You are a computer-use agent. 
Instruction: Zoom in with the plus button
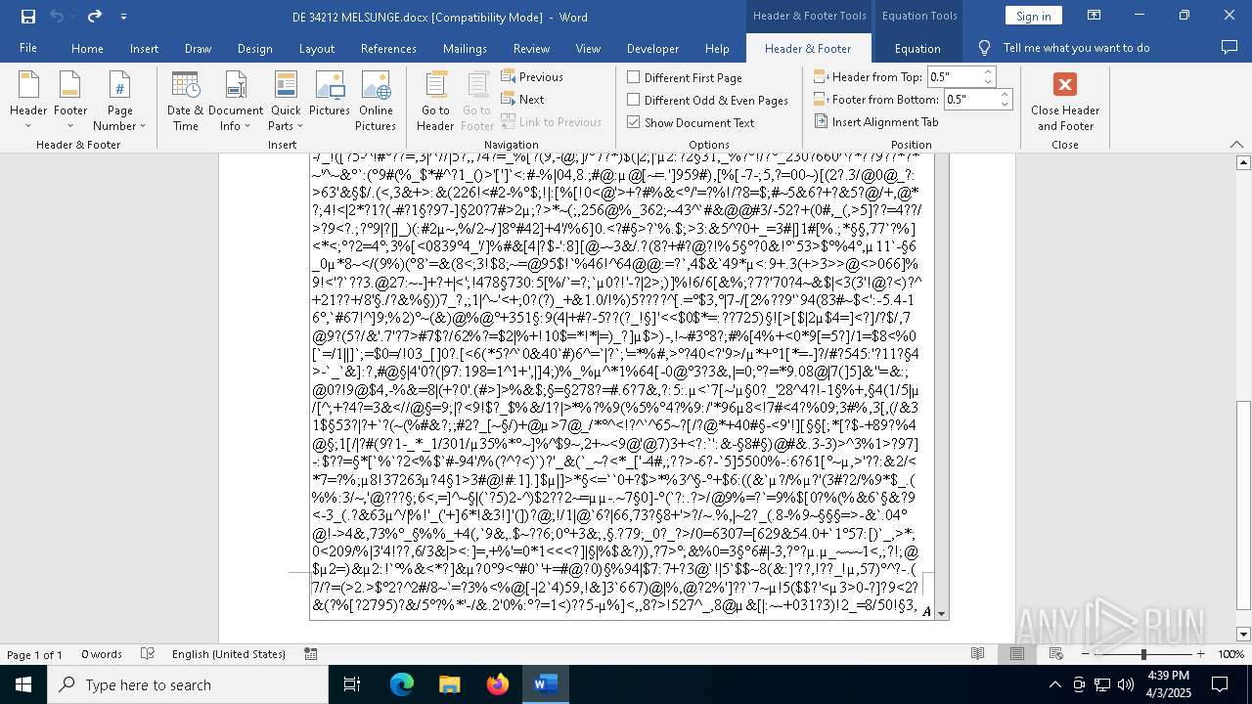pos(1201,654)
